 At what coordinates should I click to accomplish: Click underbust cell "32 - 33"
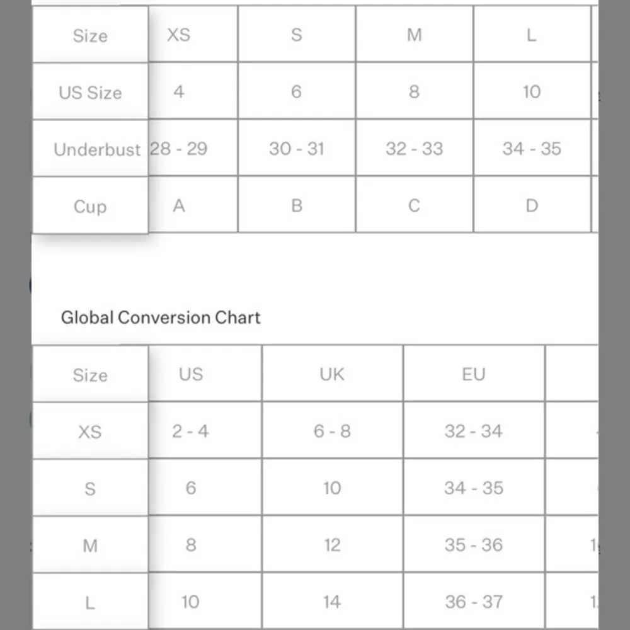(414, 149)
